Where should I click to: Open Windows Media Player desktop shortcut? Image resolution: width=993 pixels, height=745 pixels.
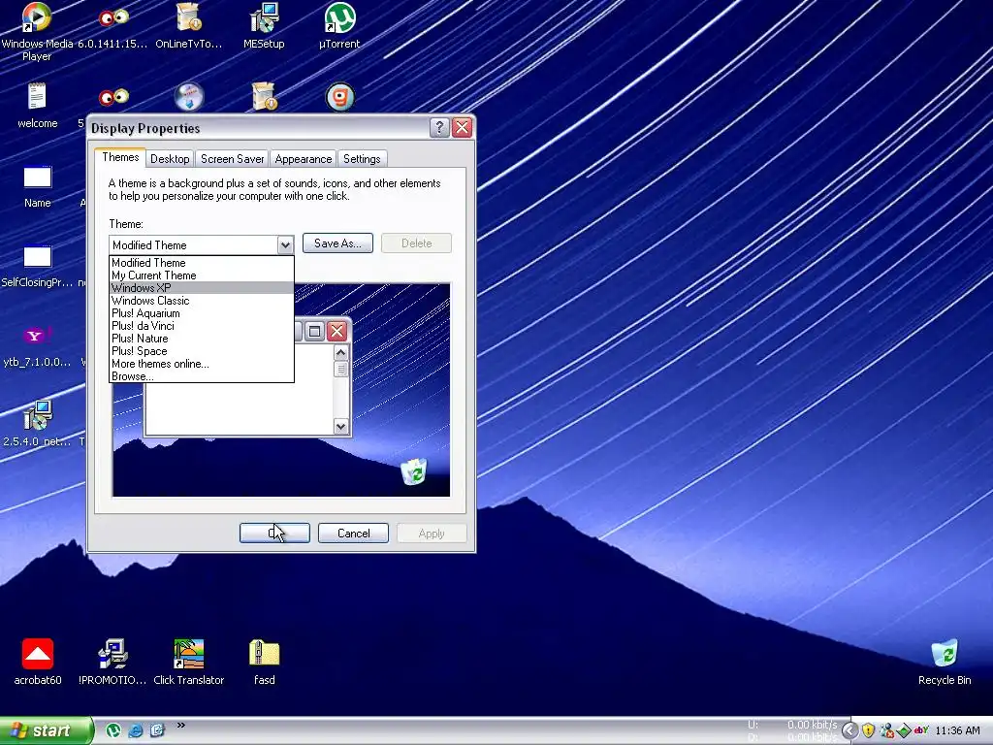click(x=37, y=32)
